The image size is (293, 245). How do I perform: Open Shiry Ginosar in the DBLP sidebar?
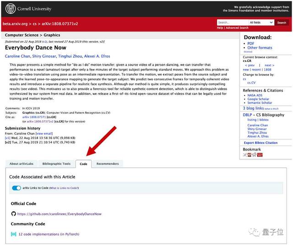257,129
